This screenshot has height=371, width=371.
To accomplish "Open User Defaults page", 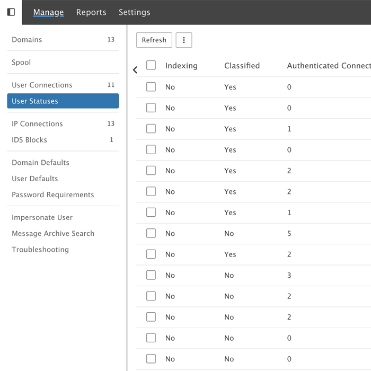I will [x=63, y=179].
